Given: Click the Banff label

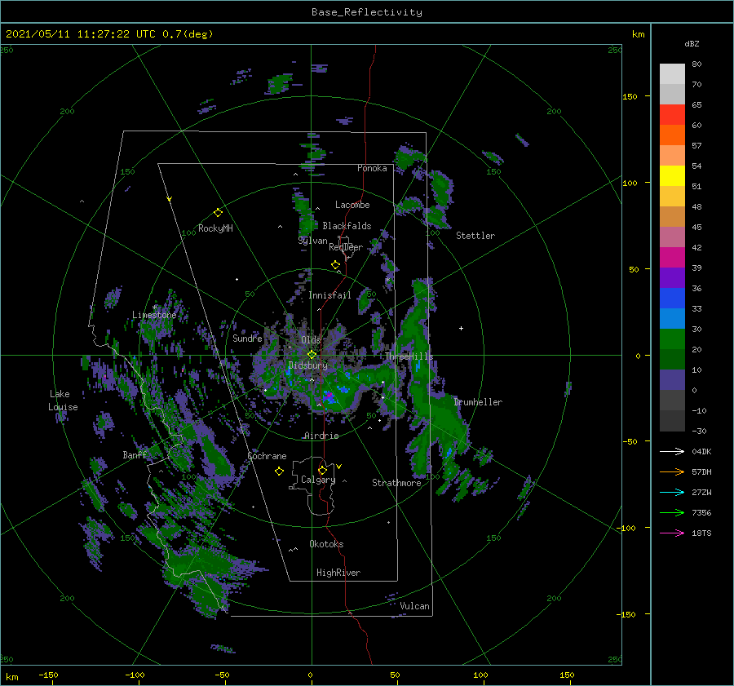Looking at the screenshot, I should pyautogui.click(x=135, y=455).
